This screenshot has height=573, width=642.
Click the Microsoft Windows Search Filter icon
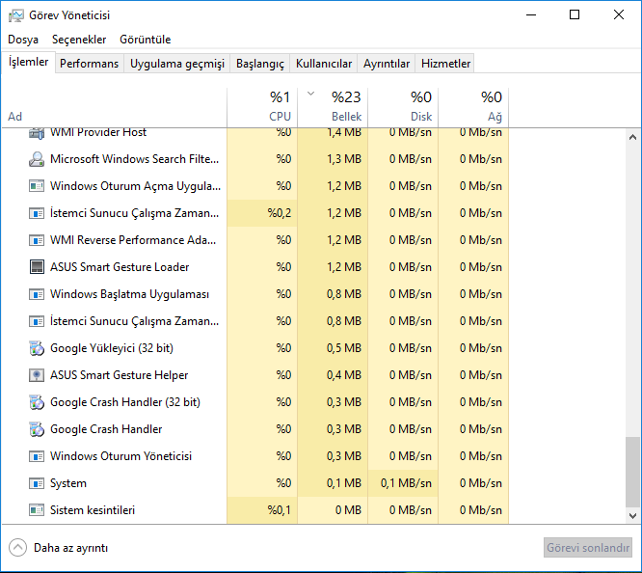click(x=37, y=159)
